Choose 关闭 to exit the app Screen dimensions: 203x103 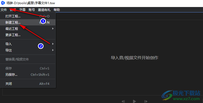pos(28,84)
